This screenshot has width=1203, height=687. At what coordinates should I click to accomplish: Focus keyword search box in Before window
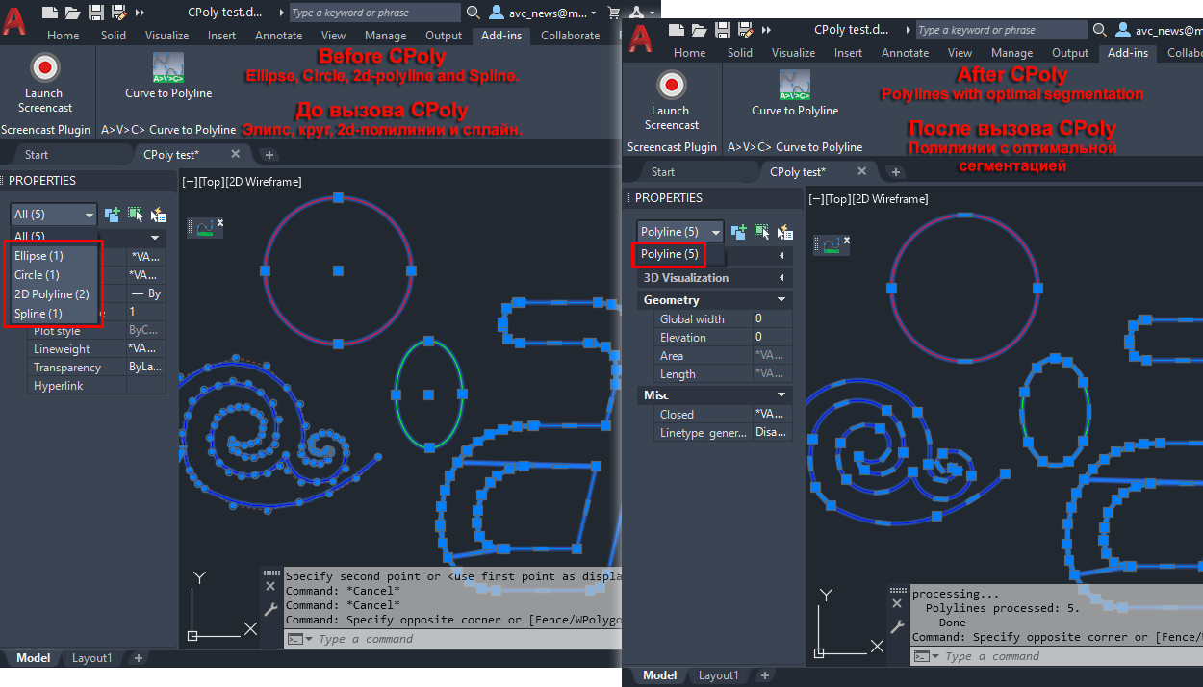pos(373,13)
